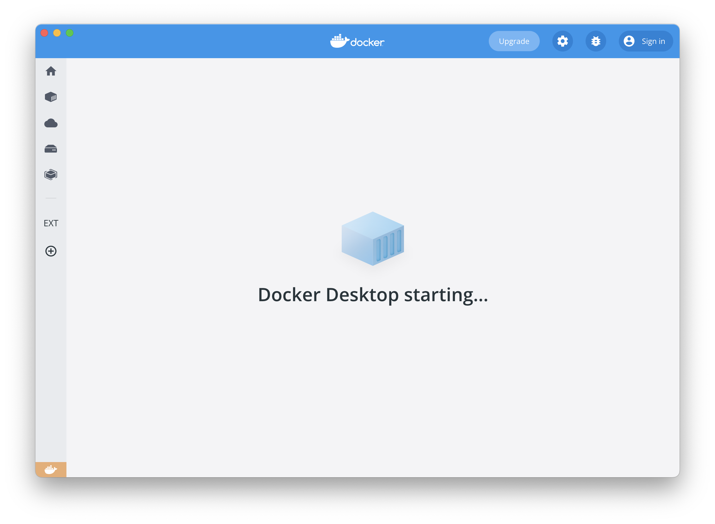Click the docker wordmark text in header
Image resolution: width=715 pixels, height=524 pixels.
click(367, 42)
